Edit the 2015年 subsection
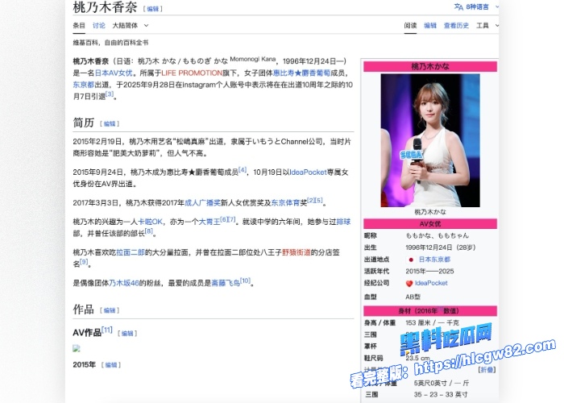The image size is (564, 403). click(x=111, y=365)
